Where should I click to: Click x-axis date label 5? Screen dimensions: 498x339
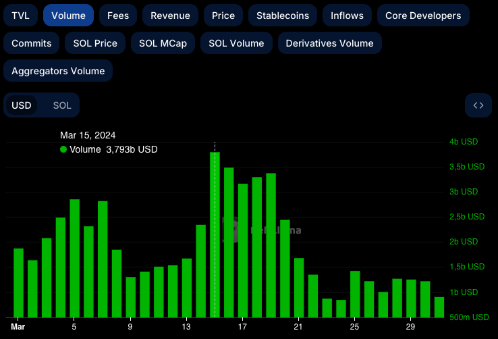(74, 327)
